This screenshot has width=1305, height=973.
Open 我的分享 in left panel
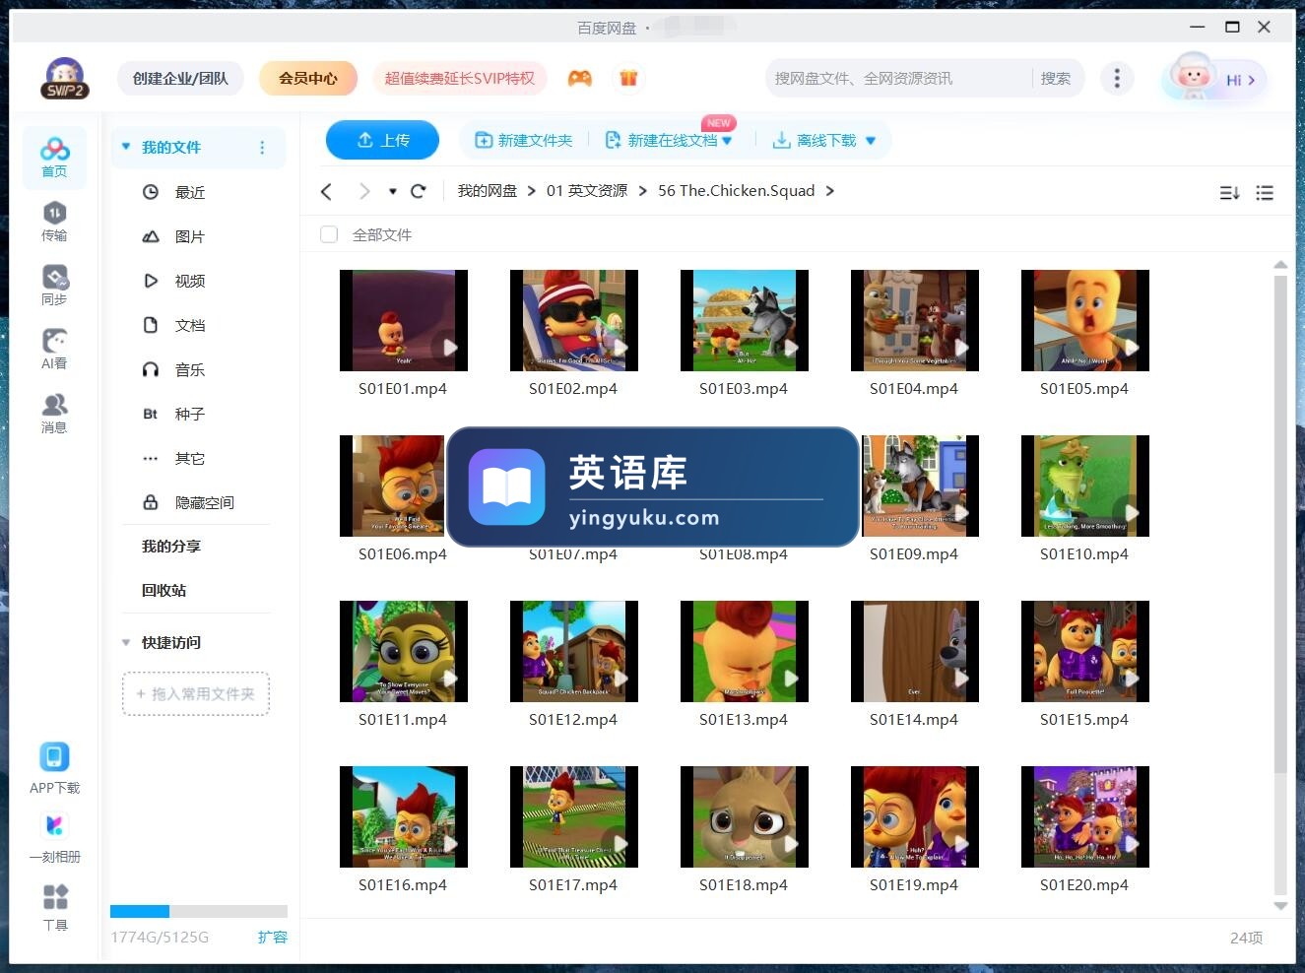point(171,546)
